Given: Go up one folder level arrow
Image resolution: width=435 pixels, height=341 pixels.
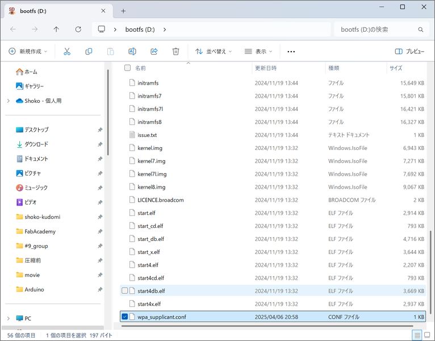Looking at the screenshot, I should point(56,29).
